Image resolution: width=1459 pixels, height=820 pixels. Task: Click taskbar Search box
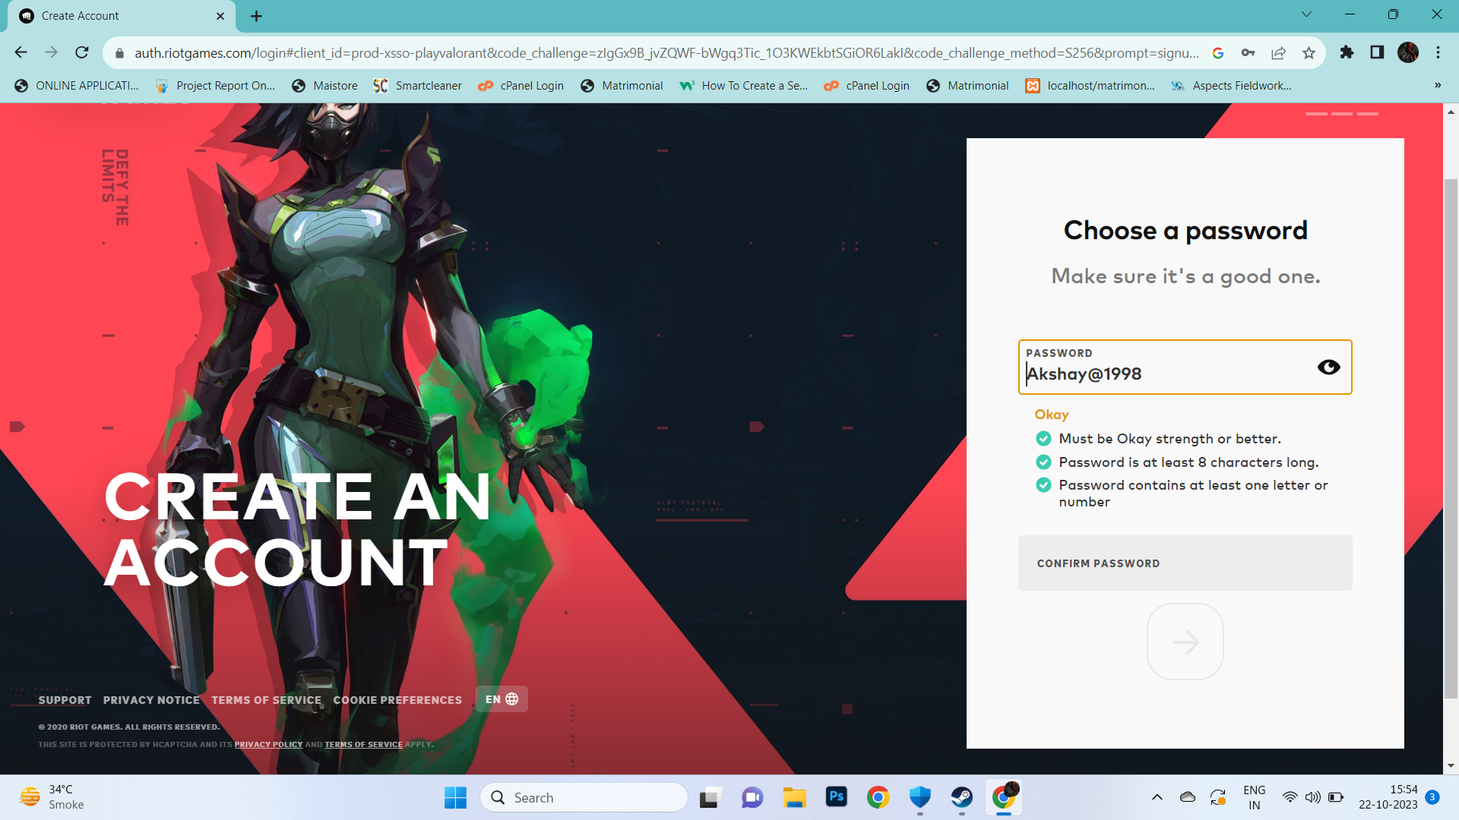[x=584, y=798]
